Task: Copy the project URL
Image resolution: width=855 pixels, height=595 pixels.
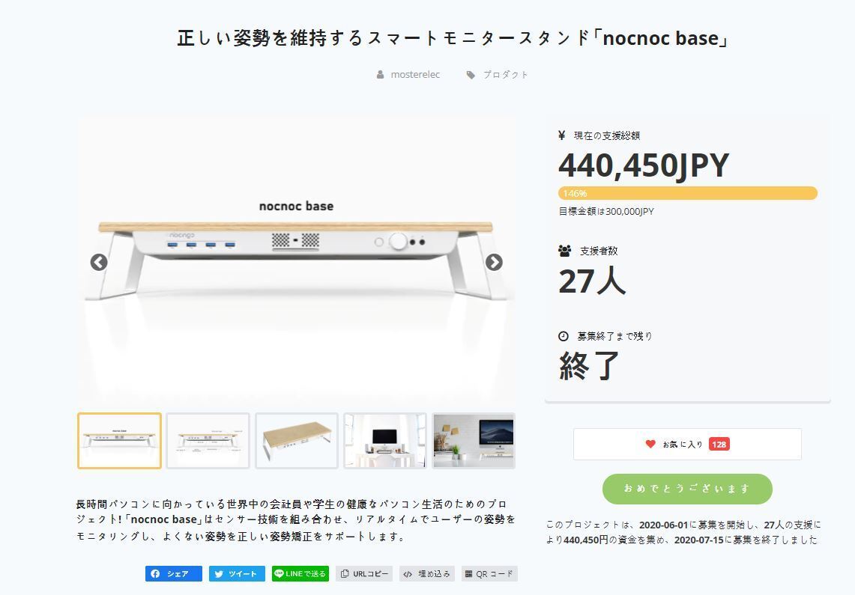Action: pyautogui.click(x=364, y=574)
